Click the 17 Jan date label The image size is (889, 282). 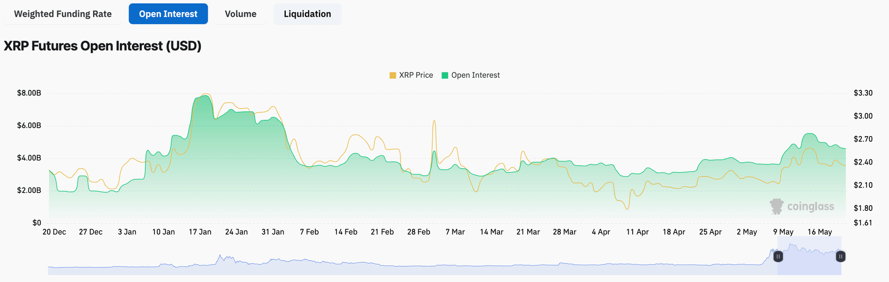pyautogui.click(x=200, y=232)
